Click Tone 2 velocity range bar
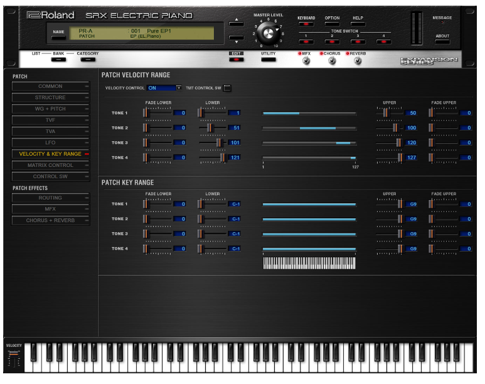This screenshot has height=384, width=485. [309, 128]
